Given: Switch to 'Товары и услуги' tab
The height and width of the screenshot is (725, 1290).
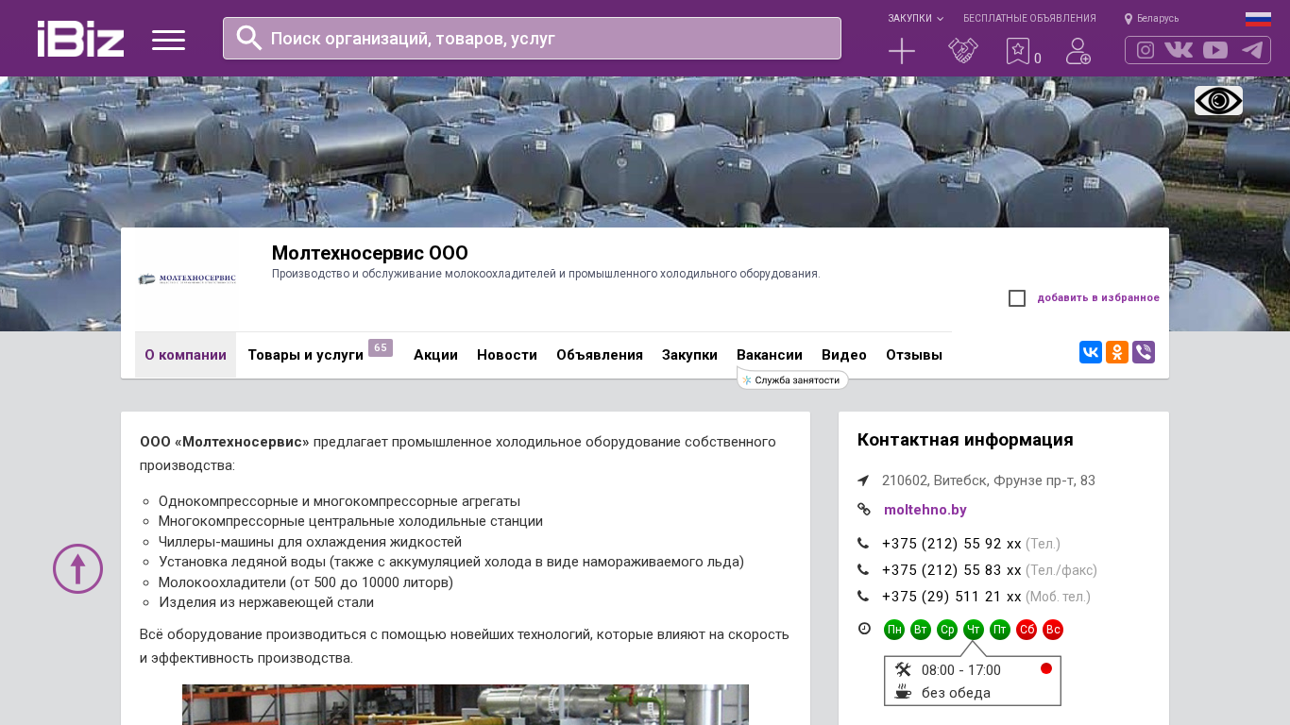Looking at the screenshot, I should [x=305, y=355].
